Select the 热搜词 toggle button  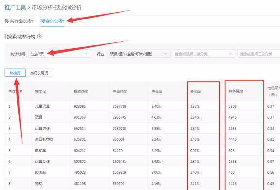click(15, 73)
